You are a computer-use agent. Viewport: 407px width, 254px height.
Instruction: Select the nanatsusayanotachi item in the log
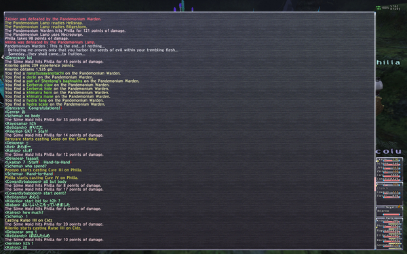(45, 73)
